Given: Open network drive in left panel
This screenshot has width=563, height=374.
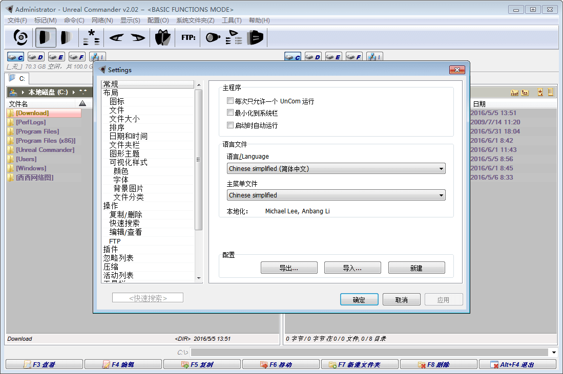Looking at the screenshot, I should click(97, 57).
